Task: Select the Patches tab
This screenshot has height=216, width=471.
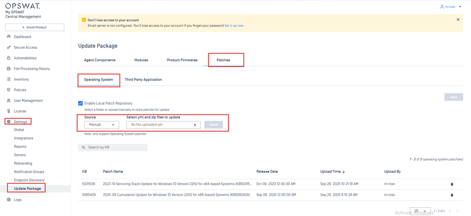Action: (x=224, y=60)
